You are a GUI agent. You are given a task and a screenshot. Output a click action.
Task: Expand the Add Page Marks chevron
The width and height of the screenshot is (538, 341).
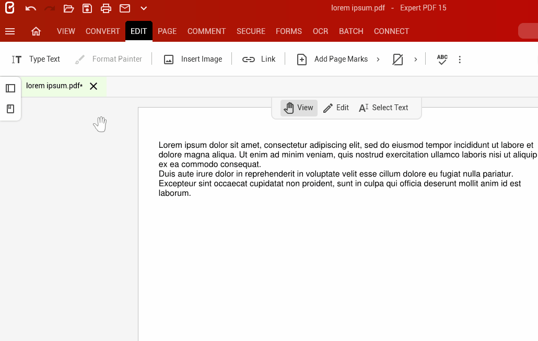pos(378,60)
